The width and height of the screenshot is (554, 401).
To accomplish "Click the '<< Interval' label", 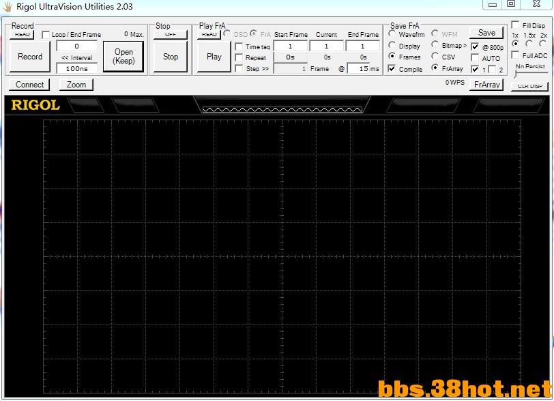I will pos(76,57).
